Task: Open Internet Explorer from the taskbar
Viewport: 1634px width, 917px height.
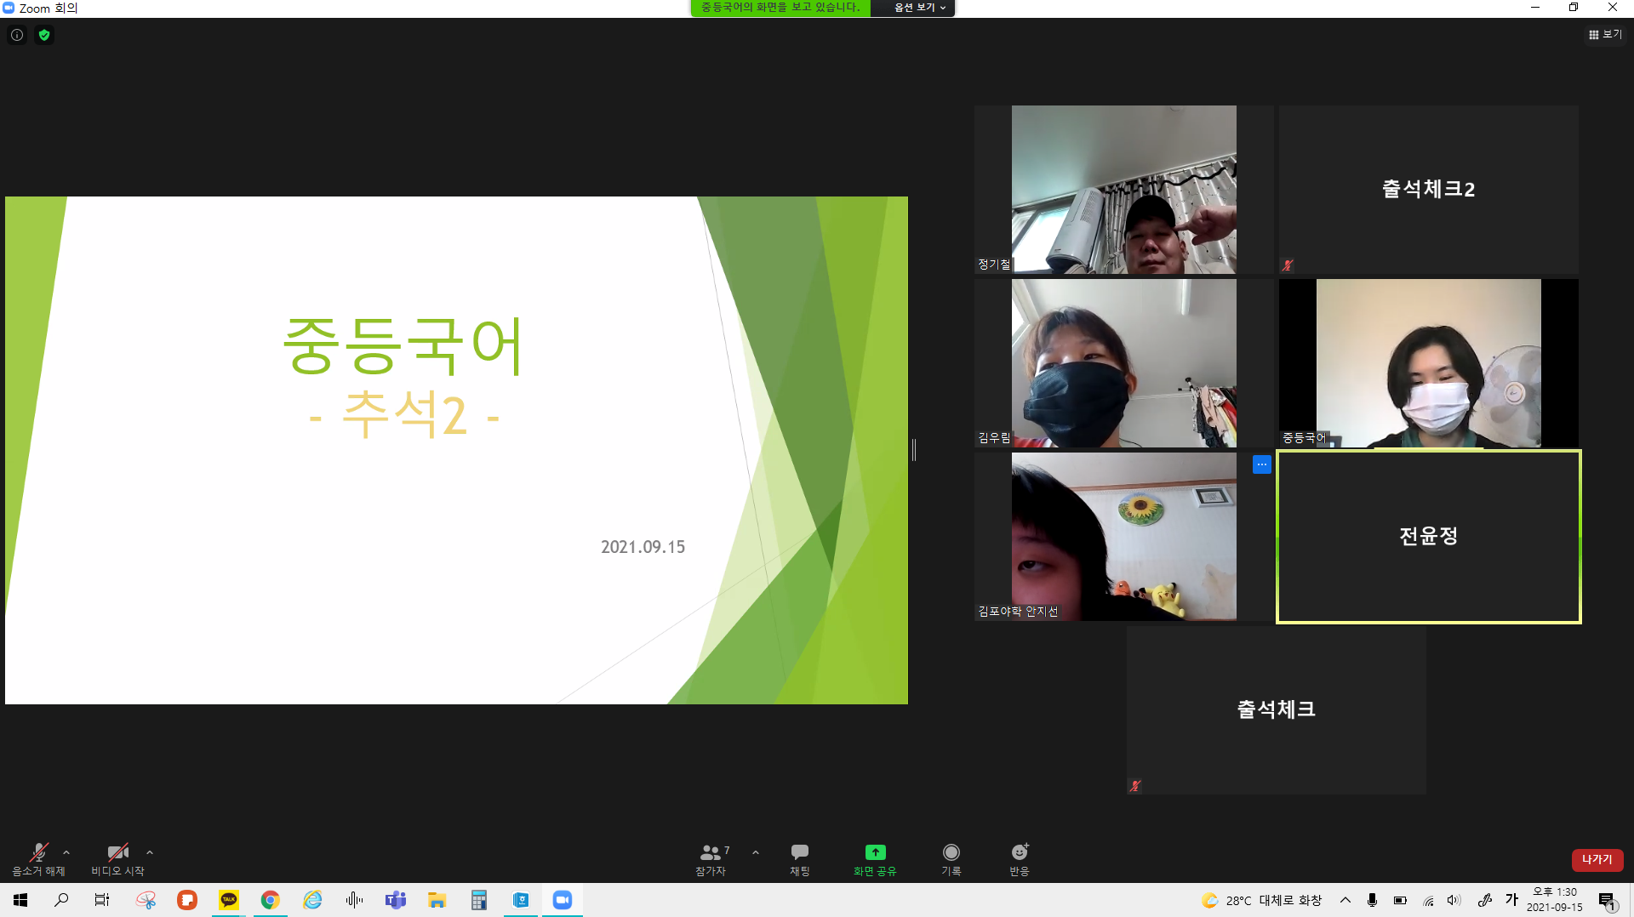Action: click(x=312, y=900)
